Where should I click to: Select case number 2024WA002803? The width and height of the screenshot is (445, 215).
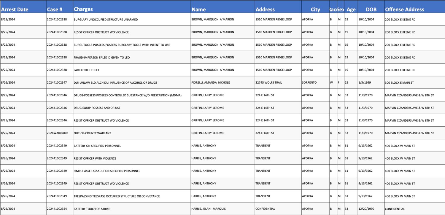60,133
